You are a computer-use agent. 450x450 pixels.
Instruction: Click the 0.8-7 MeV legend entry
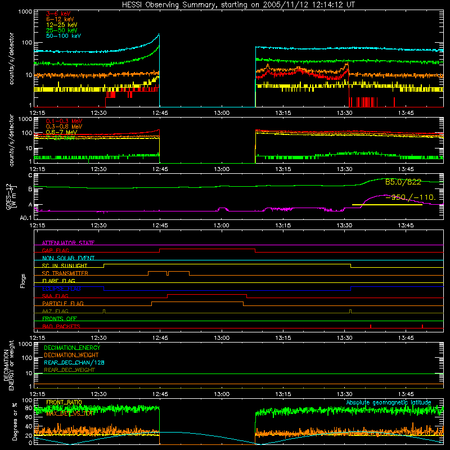(x=61, y=132)
